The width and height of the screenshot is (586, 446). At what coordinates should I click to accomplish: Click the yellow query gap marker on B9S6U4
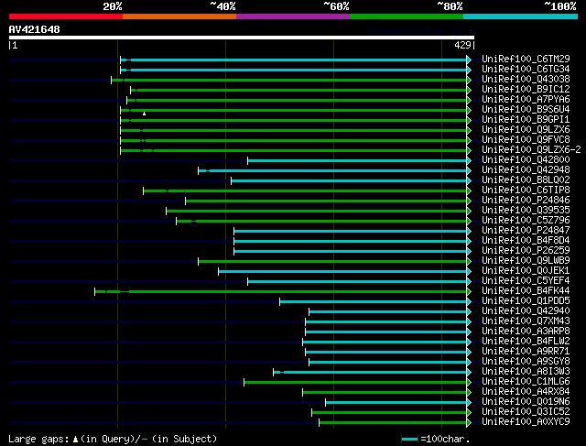coord(145,114)
